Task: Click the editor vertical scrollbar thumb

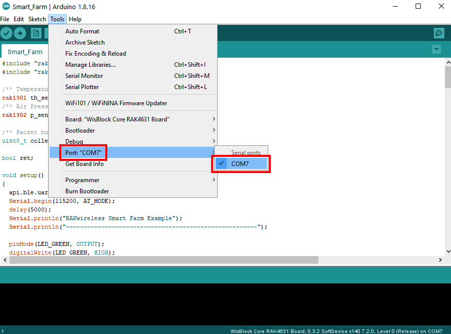Action: point(448,77)
